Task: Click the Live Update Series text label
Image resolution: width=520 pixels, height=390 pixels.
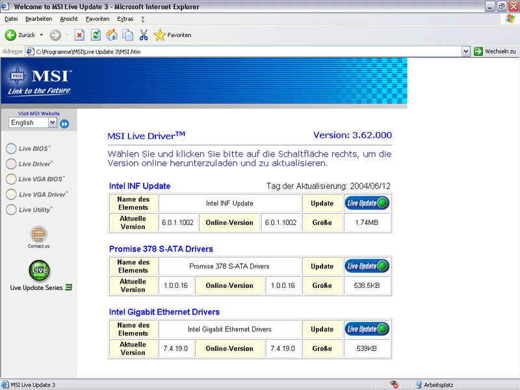Action: [x=36, y=287]
